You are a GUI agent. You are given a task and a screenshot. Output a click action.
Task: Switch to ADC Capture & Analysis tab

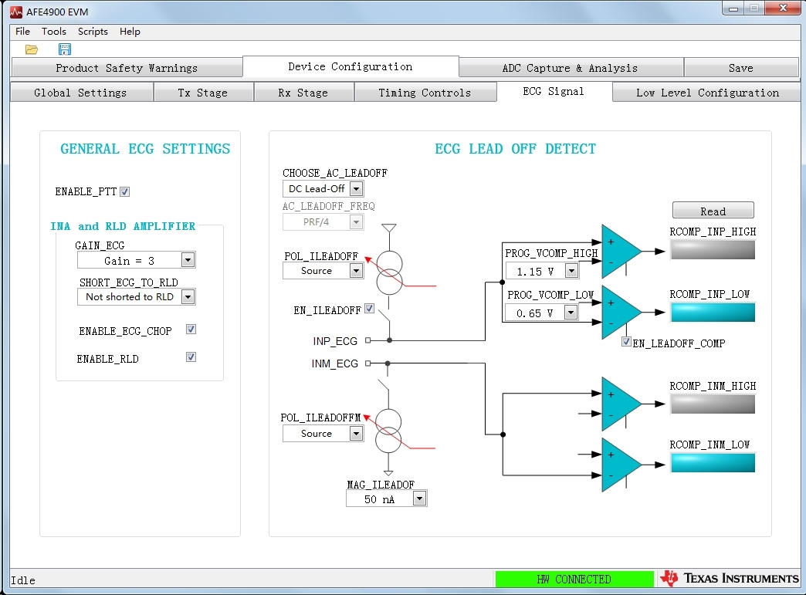(571, 68)
